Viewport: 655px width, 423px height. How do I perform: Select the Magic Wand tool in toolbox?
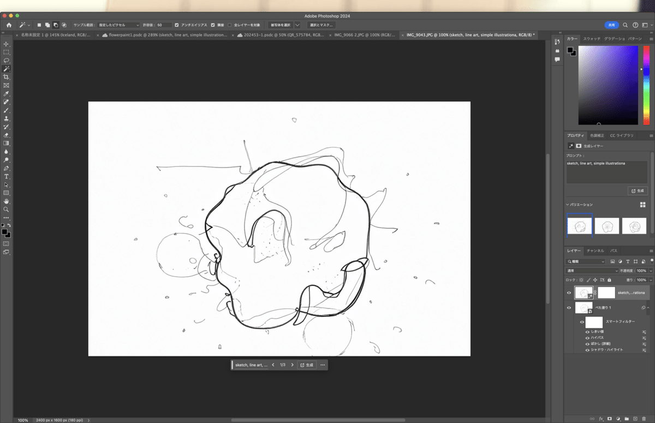(7, 69)
